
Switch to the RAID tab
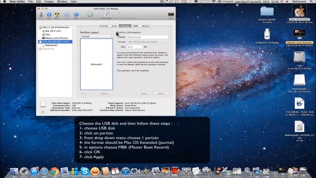[136, 26]
